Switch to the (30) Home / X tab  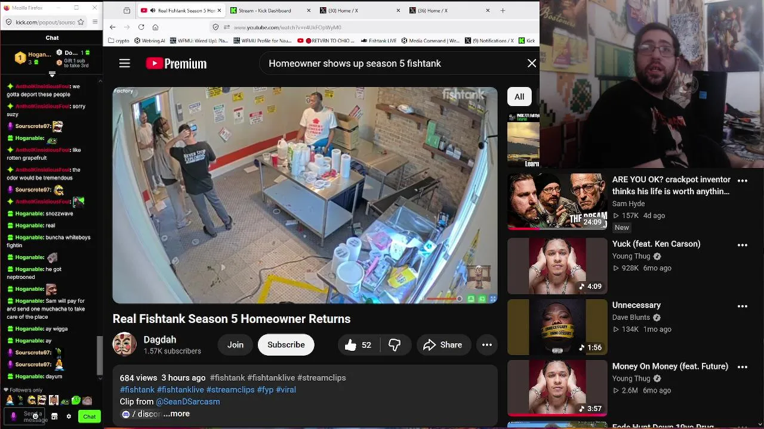360,10
